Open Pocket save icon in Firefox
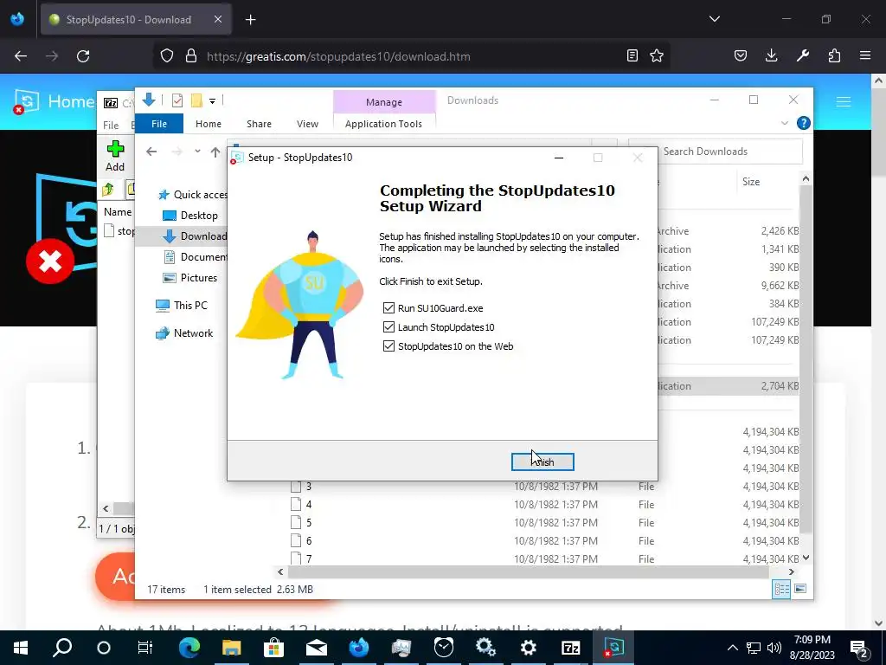886x665 pixels. [x=741, y=55]
